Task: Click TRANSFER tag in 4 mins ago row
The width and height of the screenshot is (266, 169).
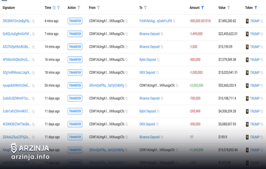Action: tap(75, 21)
